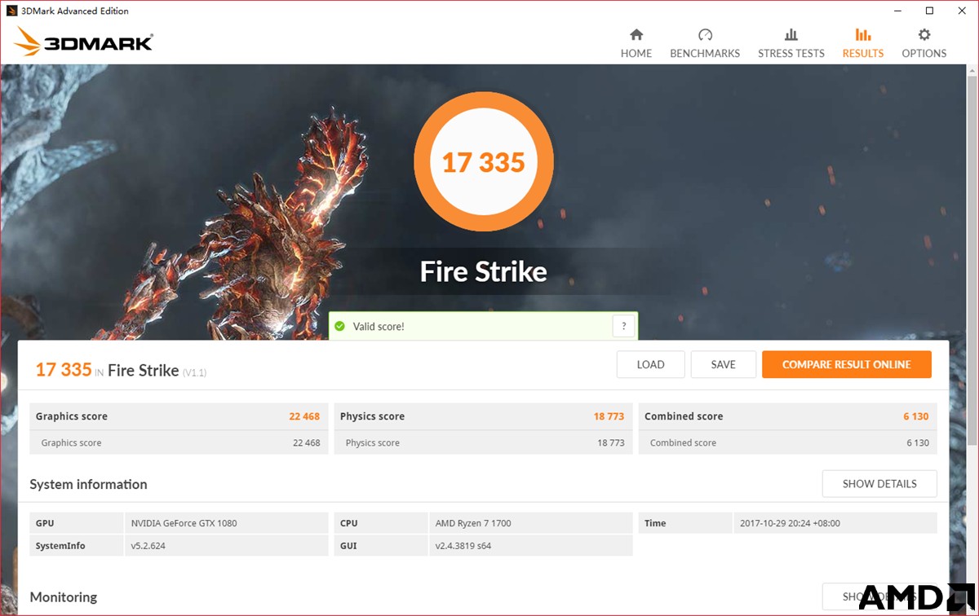Image resolution: width=979 pixels, height=616 pixels.
Task: Click the Valid score! notification
Action: [x=484, y=326]
